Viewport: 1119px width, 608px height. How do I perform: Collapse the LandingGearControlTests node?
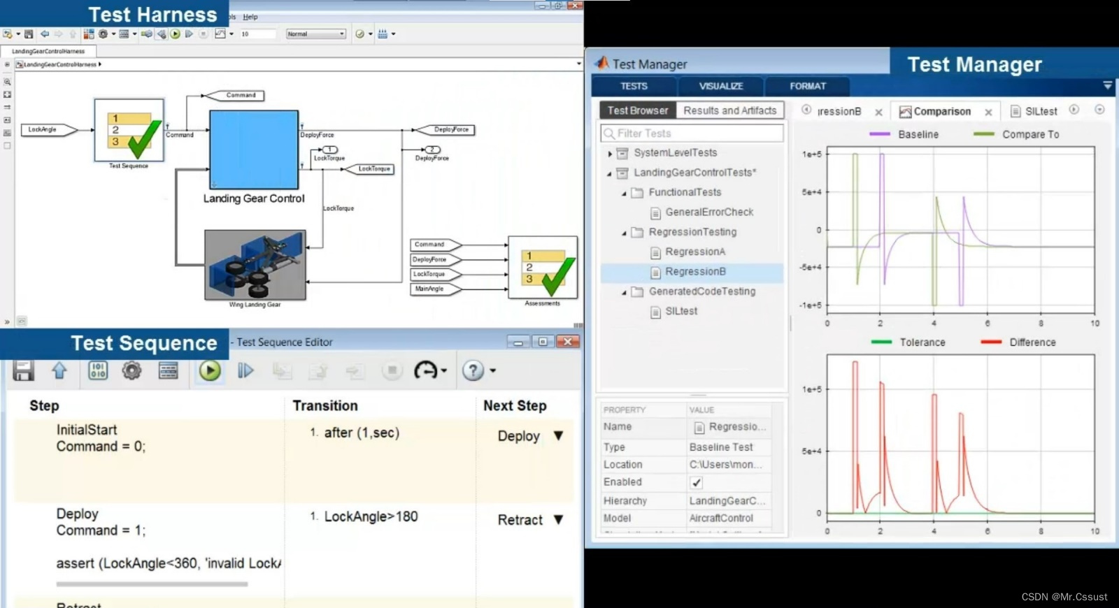click(x=609, y=173)
